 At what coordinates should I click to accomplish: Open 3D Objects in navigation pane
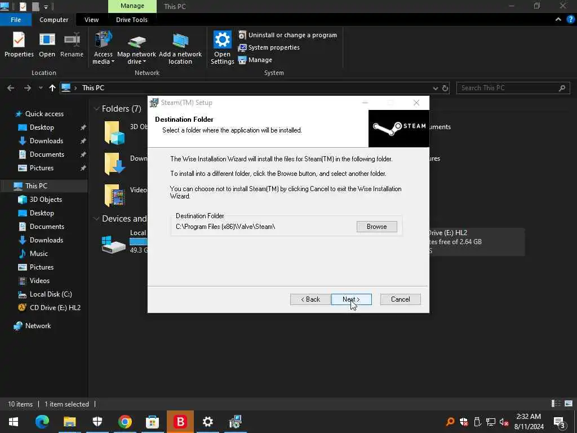pyautogui.click(x=46, y=200)
